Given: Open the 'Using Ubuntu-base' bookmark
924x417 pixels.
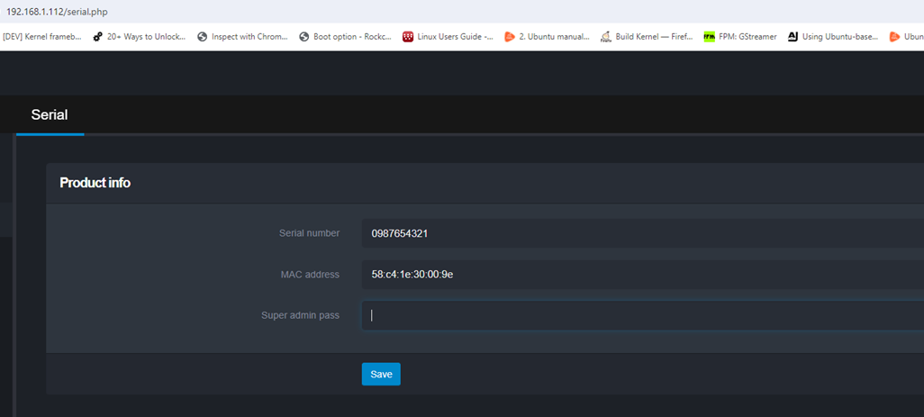Looking at the screenshot, I should coord(833,37).
